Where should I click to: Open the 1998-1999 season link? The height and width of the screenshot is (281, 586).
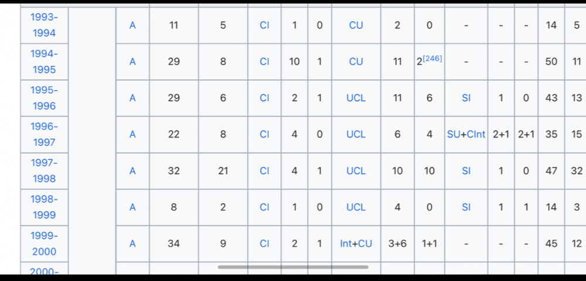[44, 207]
